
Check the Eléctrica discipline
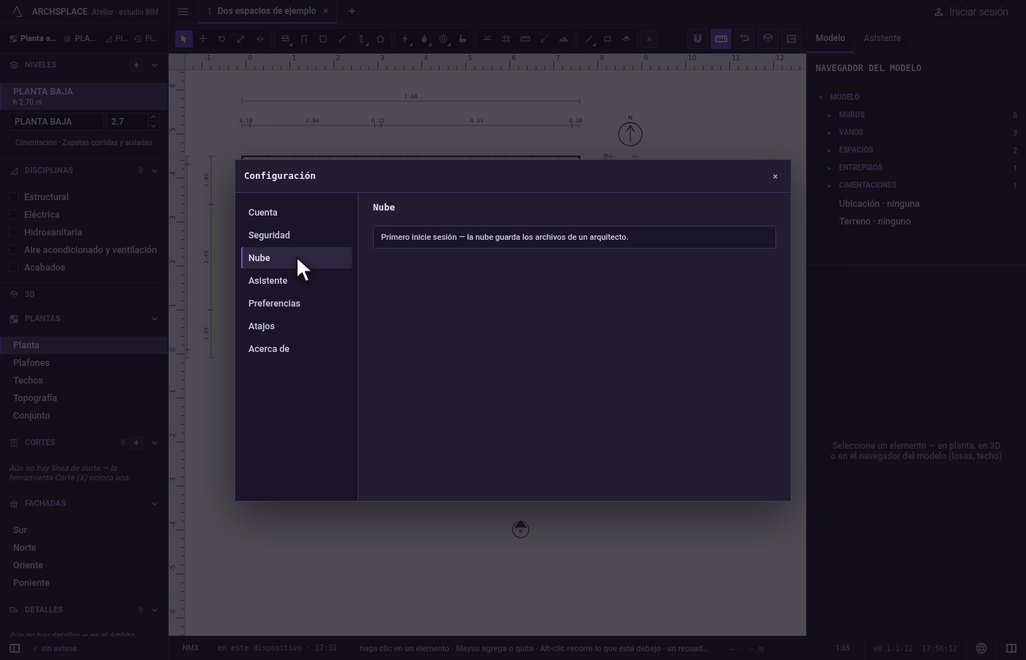click(x=13, y=215)
